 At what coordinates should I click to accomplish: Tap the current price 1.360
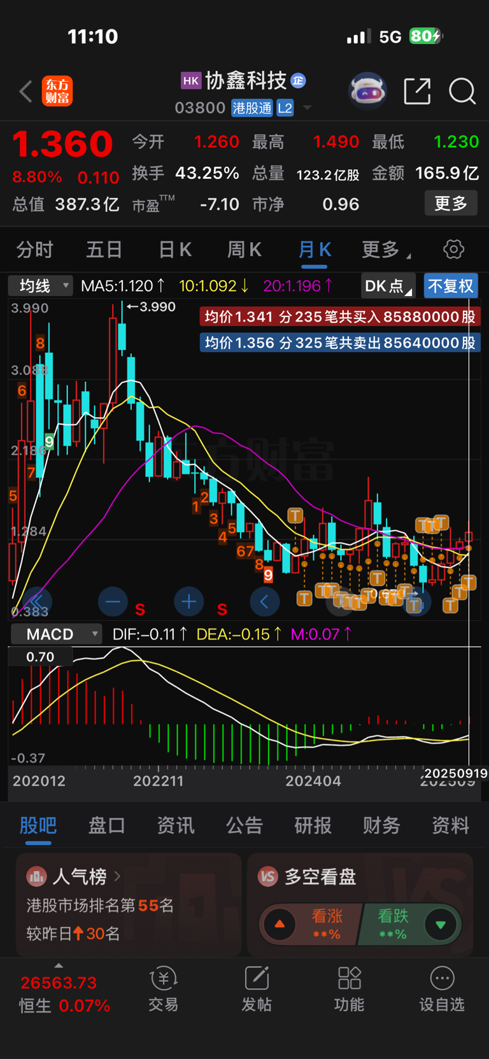(x=62, y=143)
